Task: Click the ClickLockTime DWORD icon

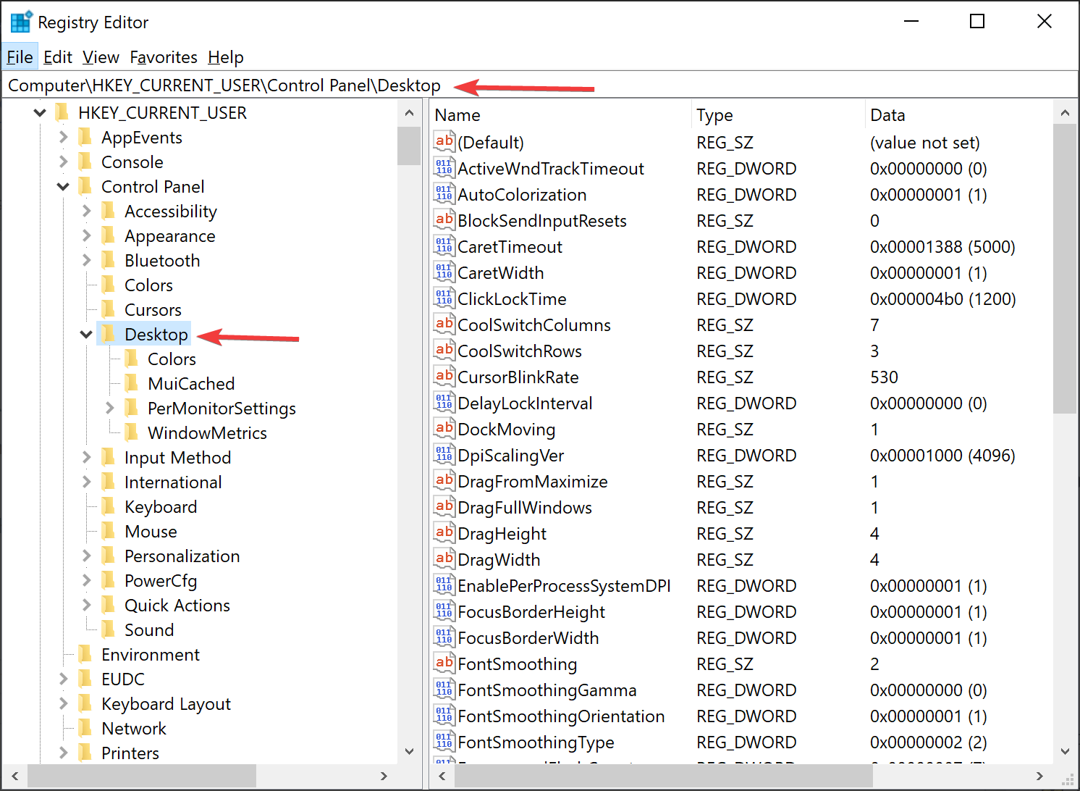Action: pos(444,298)
